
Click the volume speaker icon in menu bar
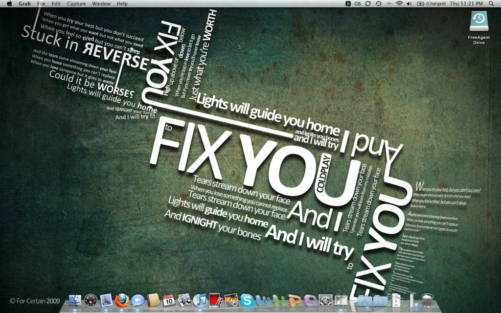(409, 4)
